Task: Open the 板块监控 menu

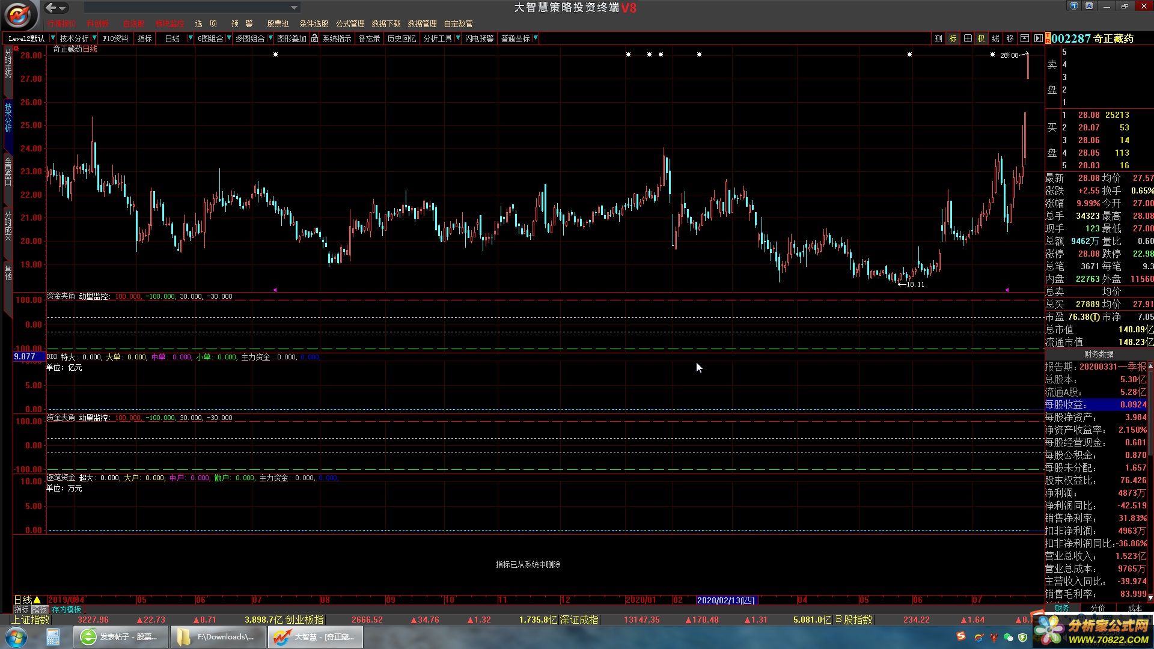Action: [169, 23]
